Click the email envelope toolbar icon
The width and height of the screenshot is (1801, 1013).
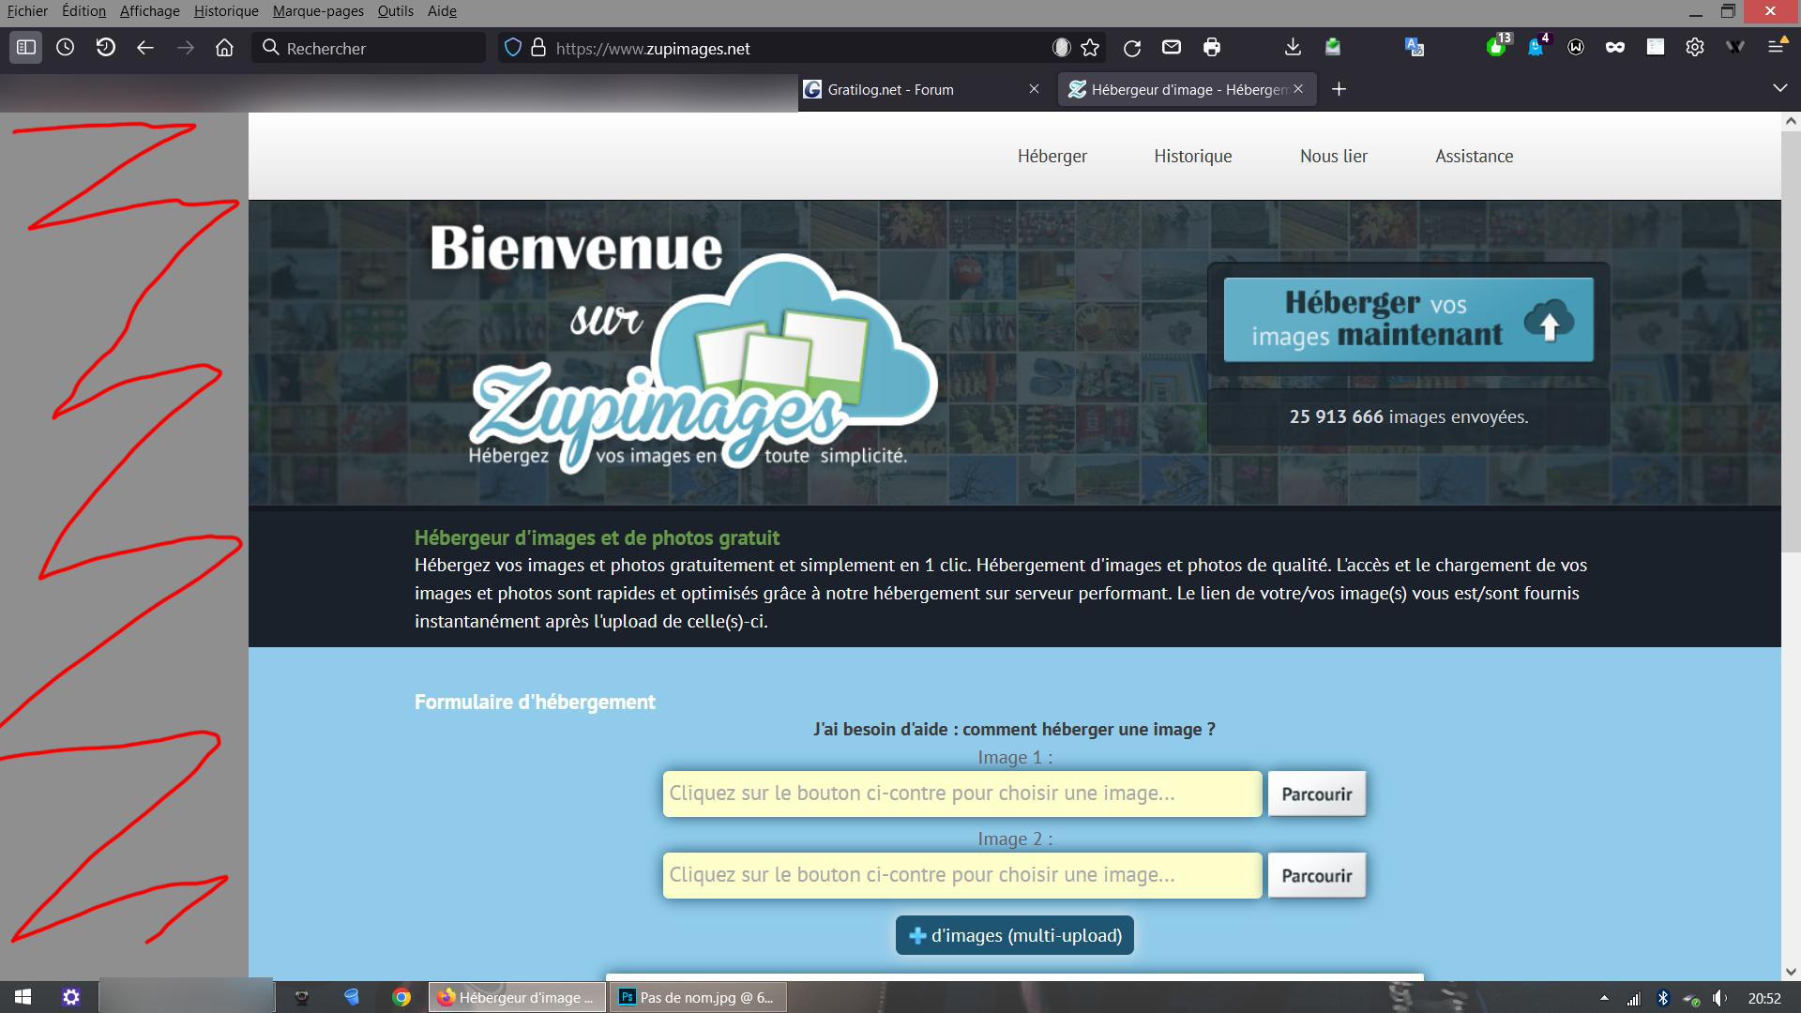coord(1172,47)
